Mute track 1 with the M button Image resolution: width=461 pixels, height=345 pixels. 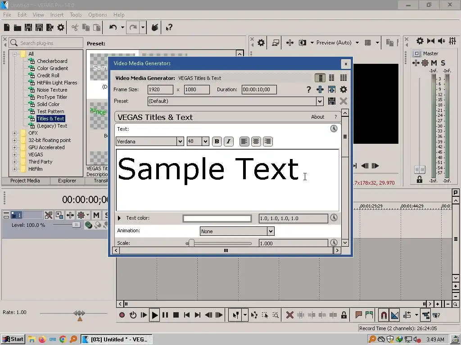tap(96, 215)
